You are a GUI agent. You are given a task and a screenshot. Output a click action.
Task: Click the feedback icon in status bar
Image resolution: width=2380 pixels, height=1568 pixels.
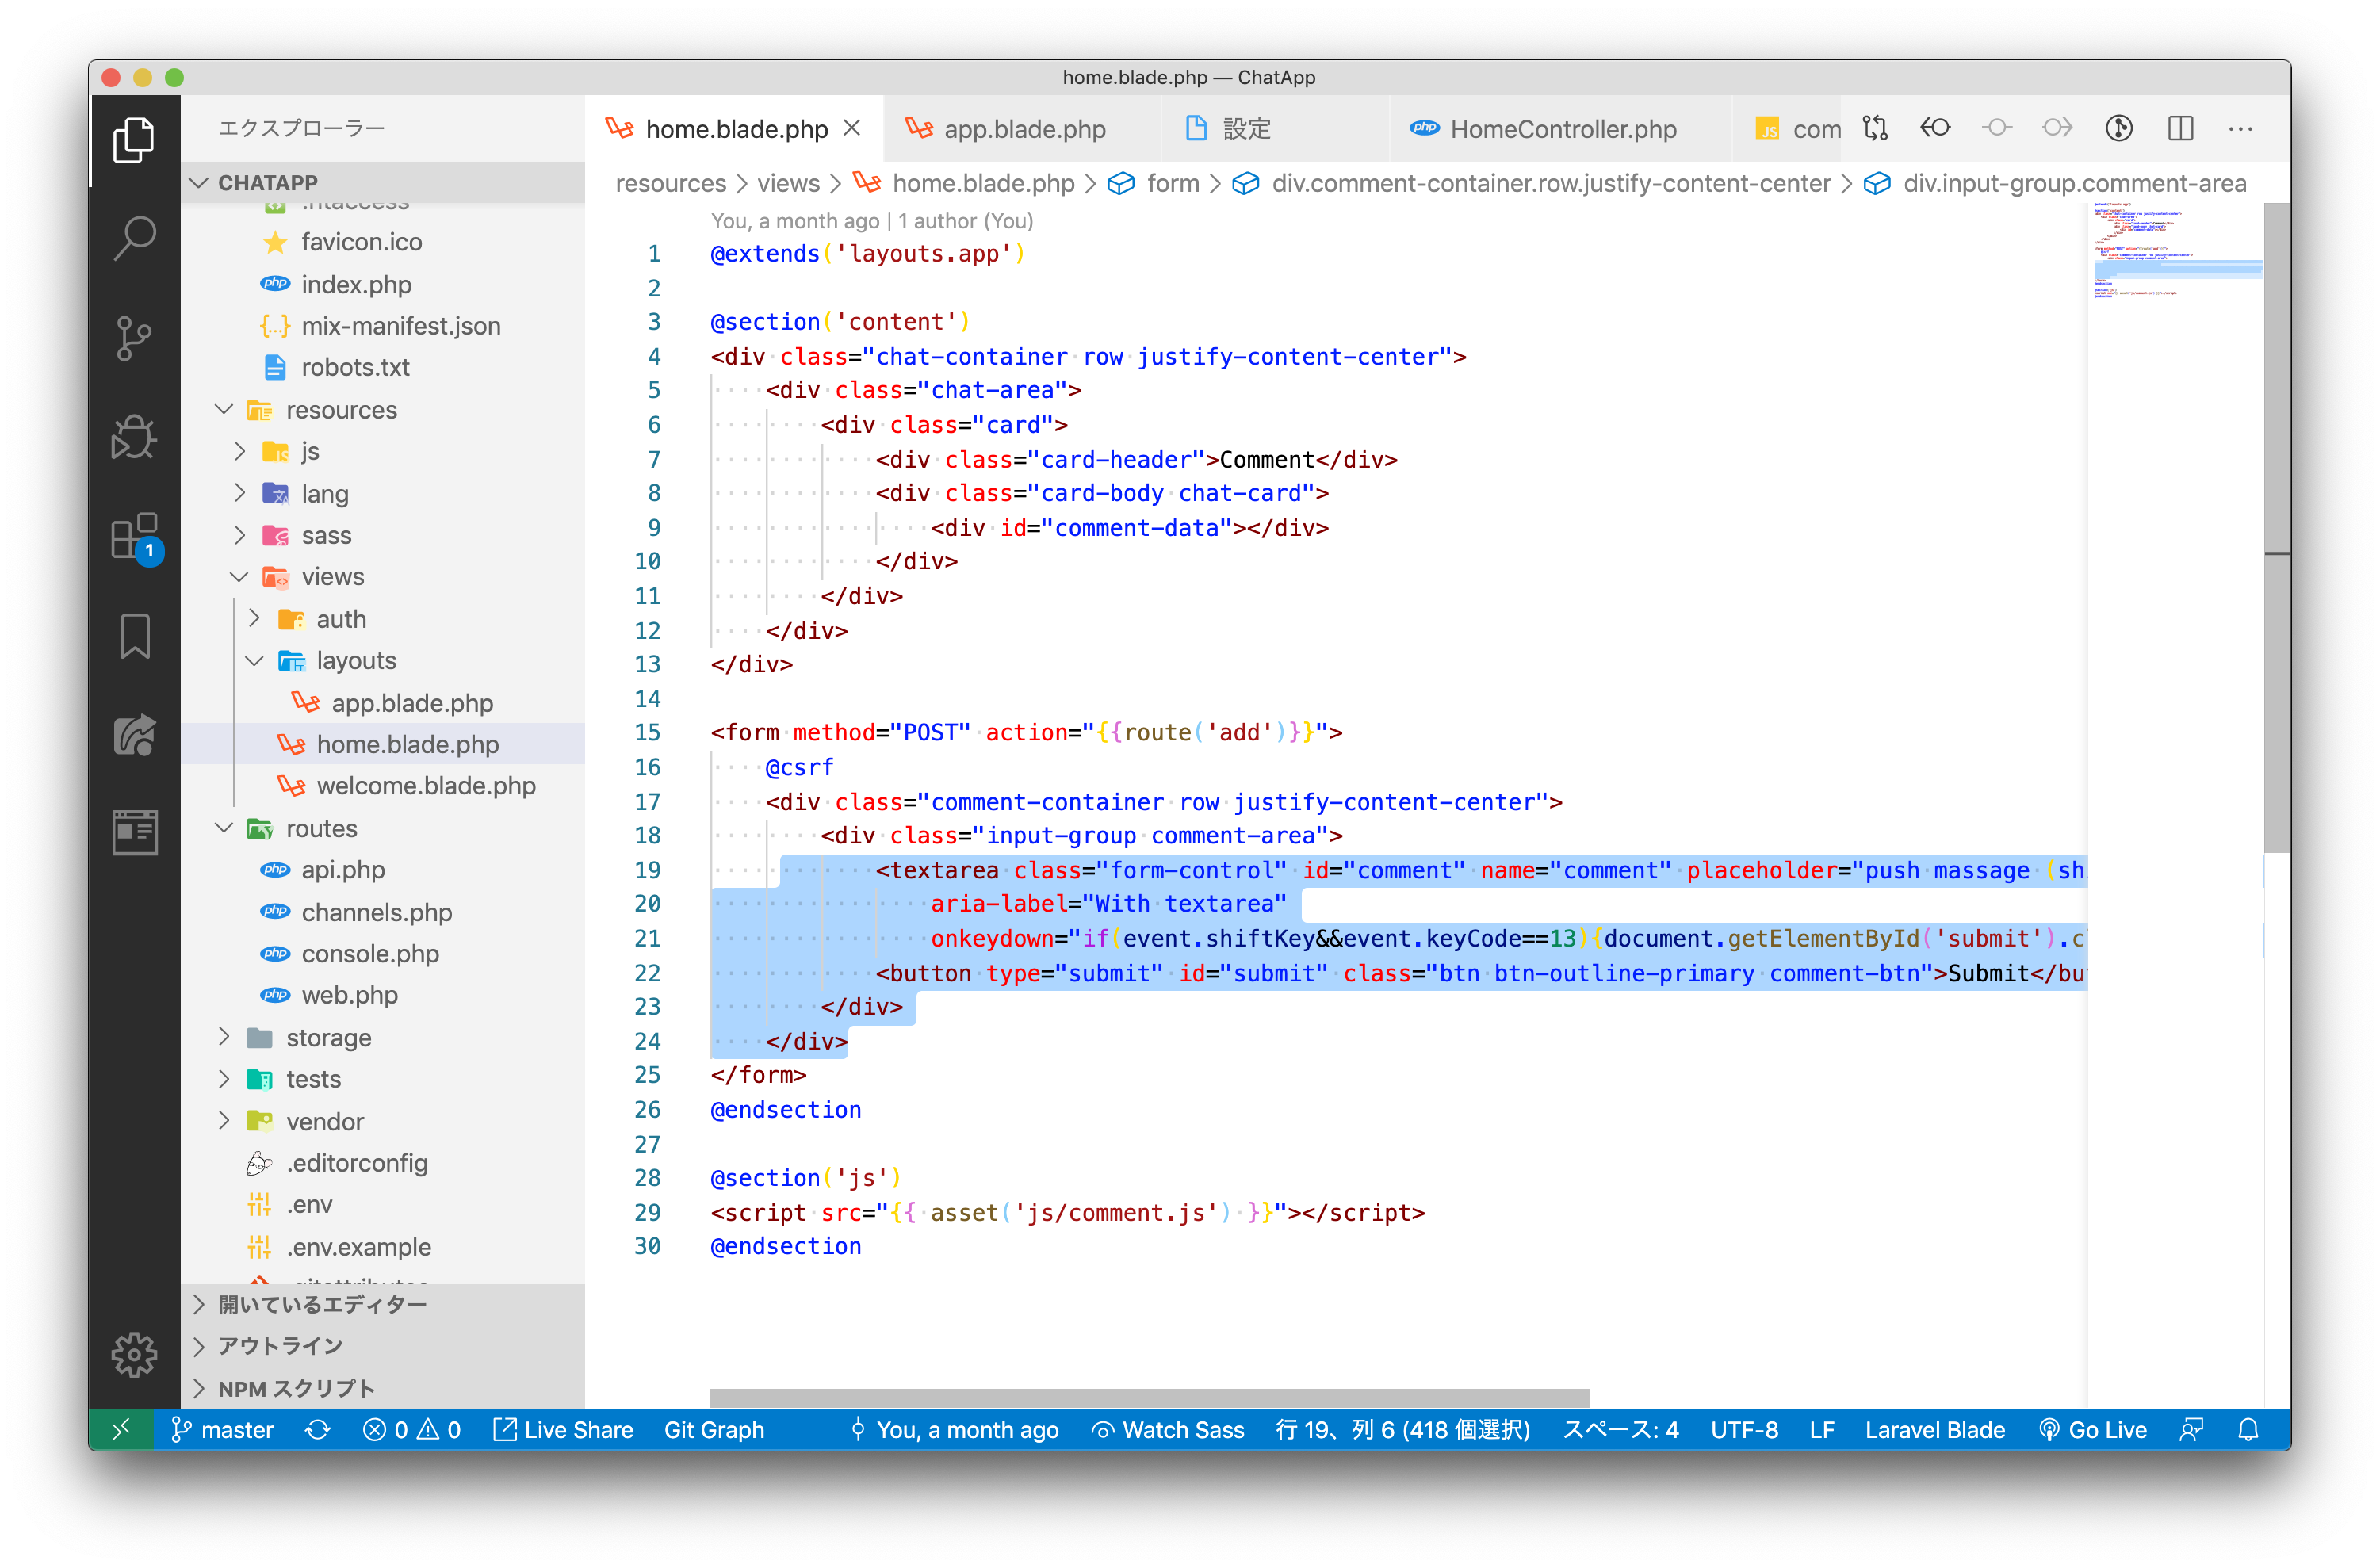click(2191, 1430)
